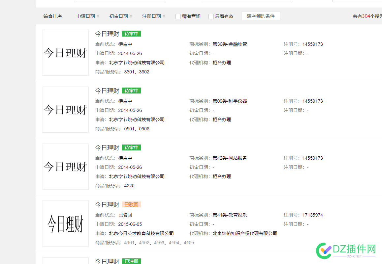Screen dimensions: 382x264
Task: Select 第36类-金融物管 category text
Action: point(230,44)
